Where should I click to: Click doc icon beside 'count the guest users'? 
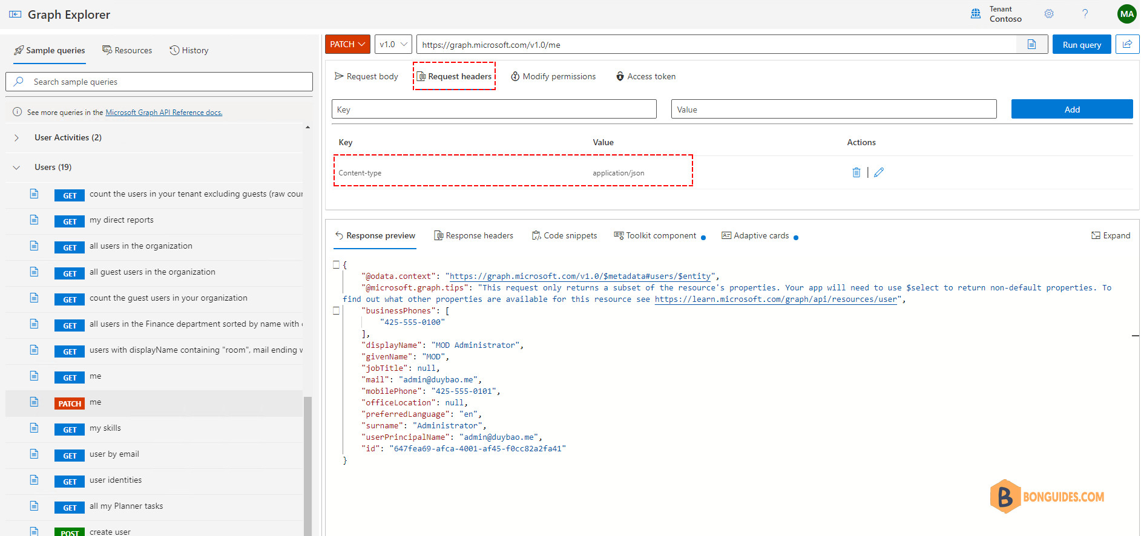click(x=34, y=298)
